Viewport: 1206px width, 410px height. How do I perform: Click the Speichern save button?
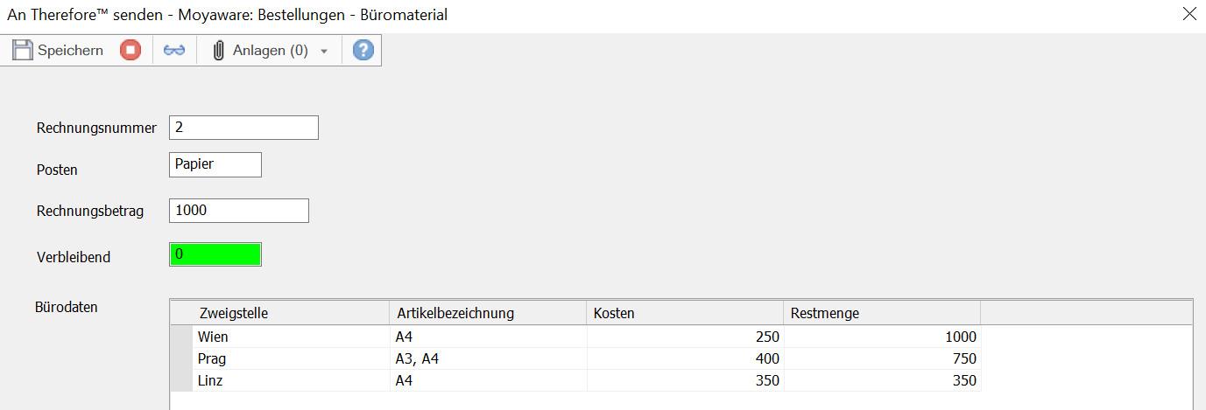58,51
